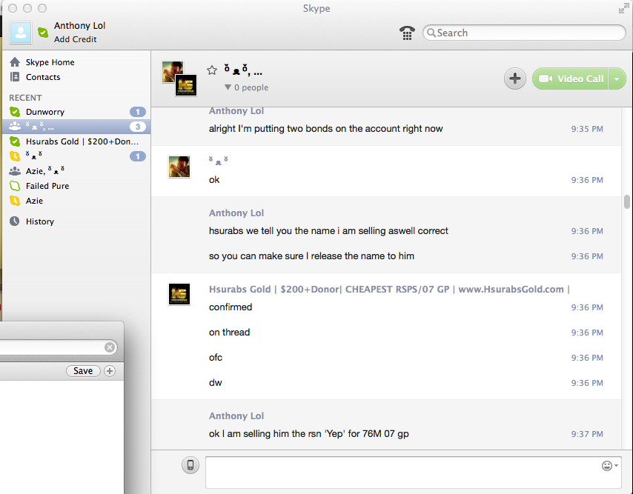This screenshot has height=494, width=633.
Task: Open the emoticon picker
Action: 609,466
